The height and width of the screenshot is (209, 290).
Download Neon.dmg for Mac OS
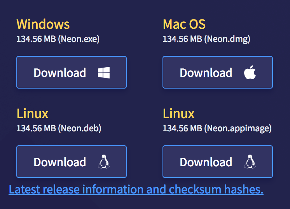click(x=218, y=72)
